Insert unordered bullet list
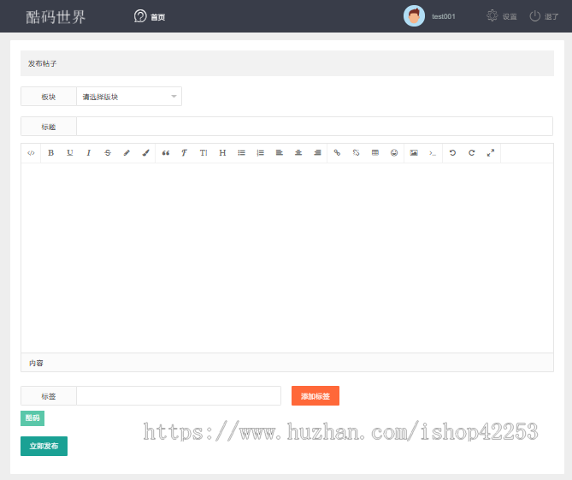This screenshot has width=572, height=480. click(241, 153)
